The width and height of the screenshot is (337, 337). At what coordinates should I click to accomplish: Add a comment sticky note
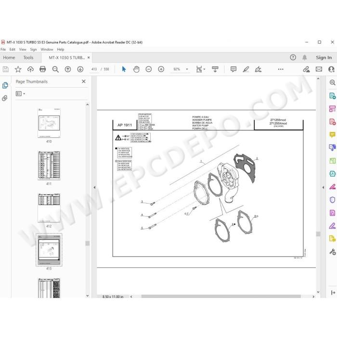click(233, 69)
